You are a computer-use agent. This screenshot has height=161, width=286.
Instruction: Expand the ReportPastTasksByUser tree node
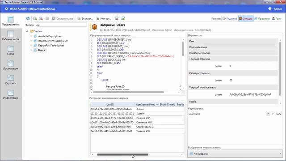pos(31,45)
